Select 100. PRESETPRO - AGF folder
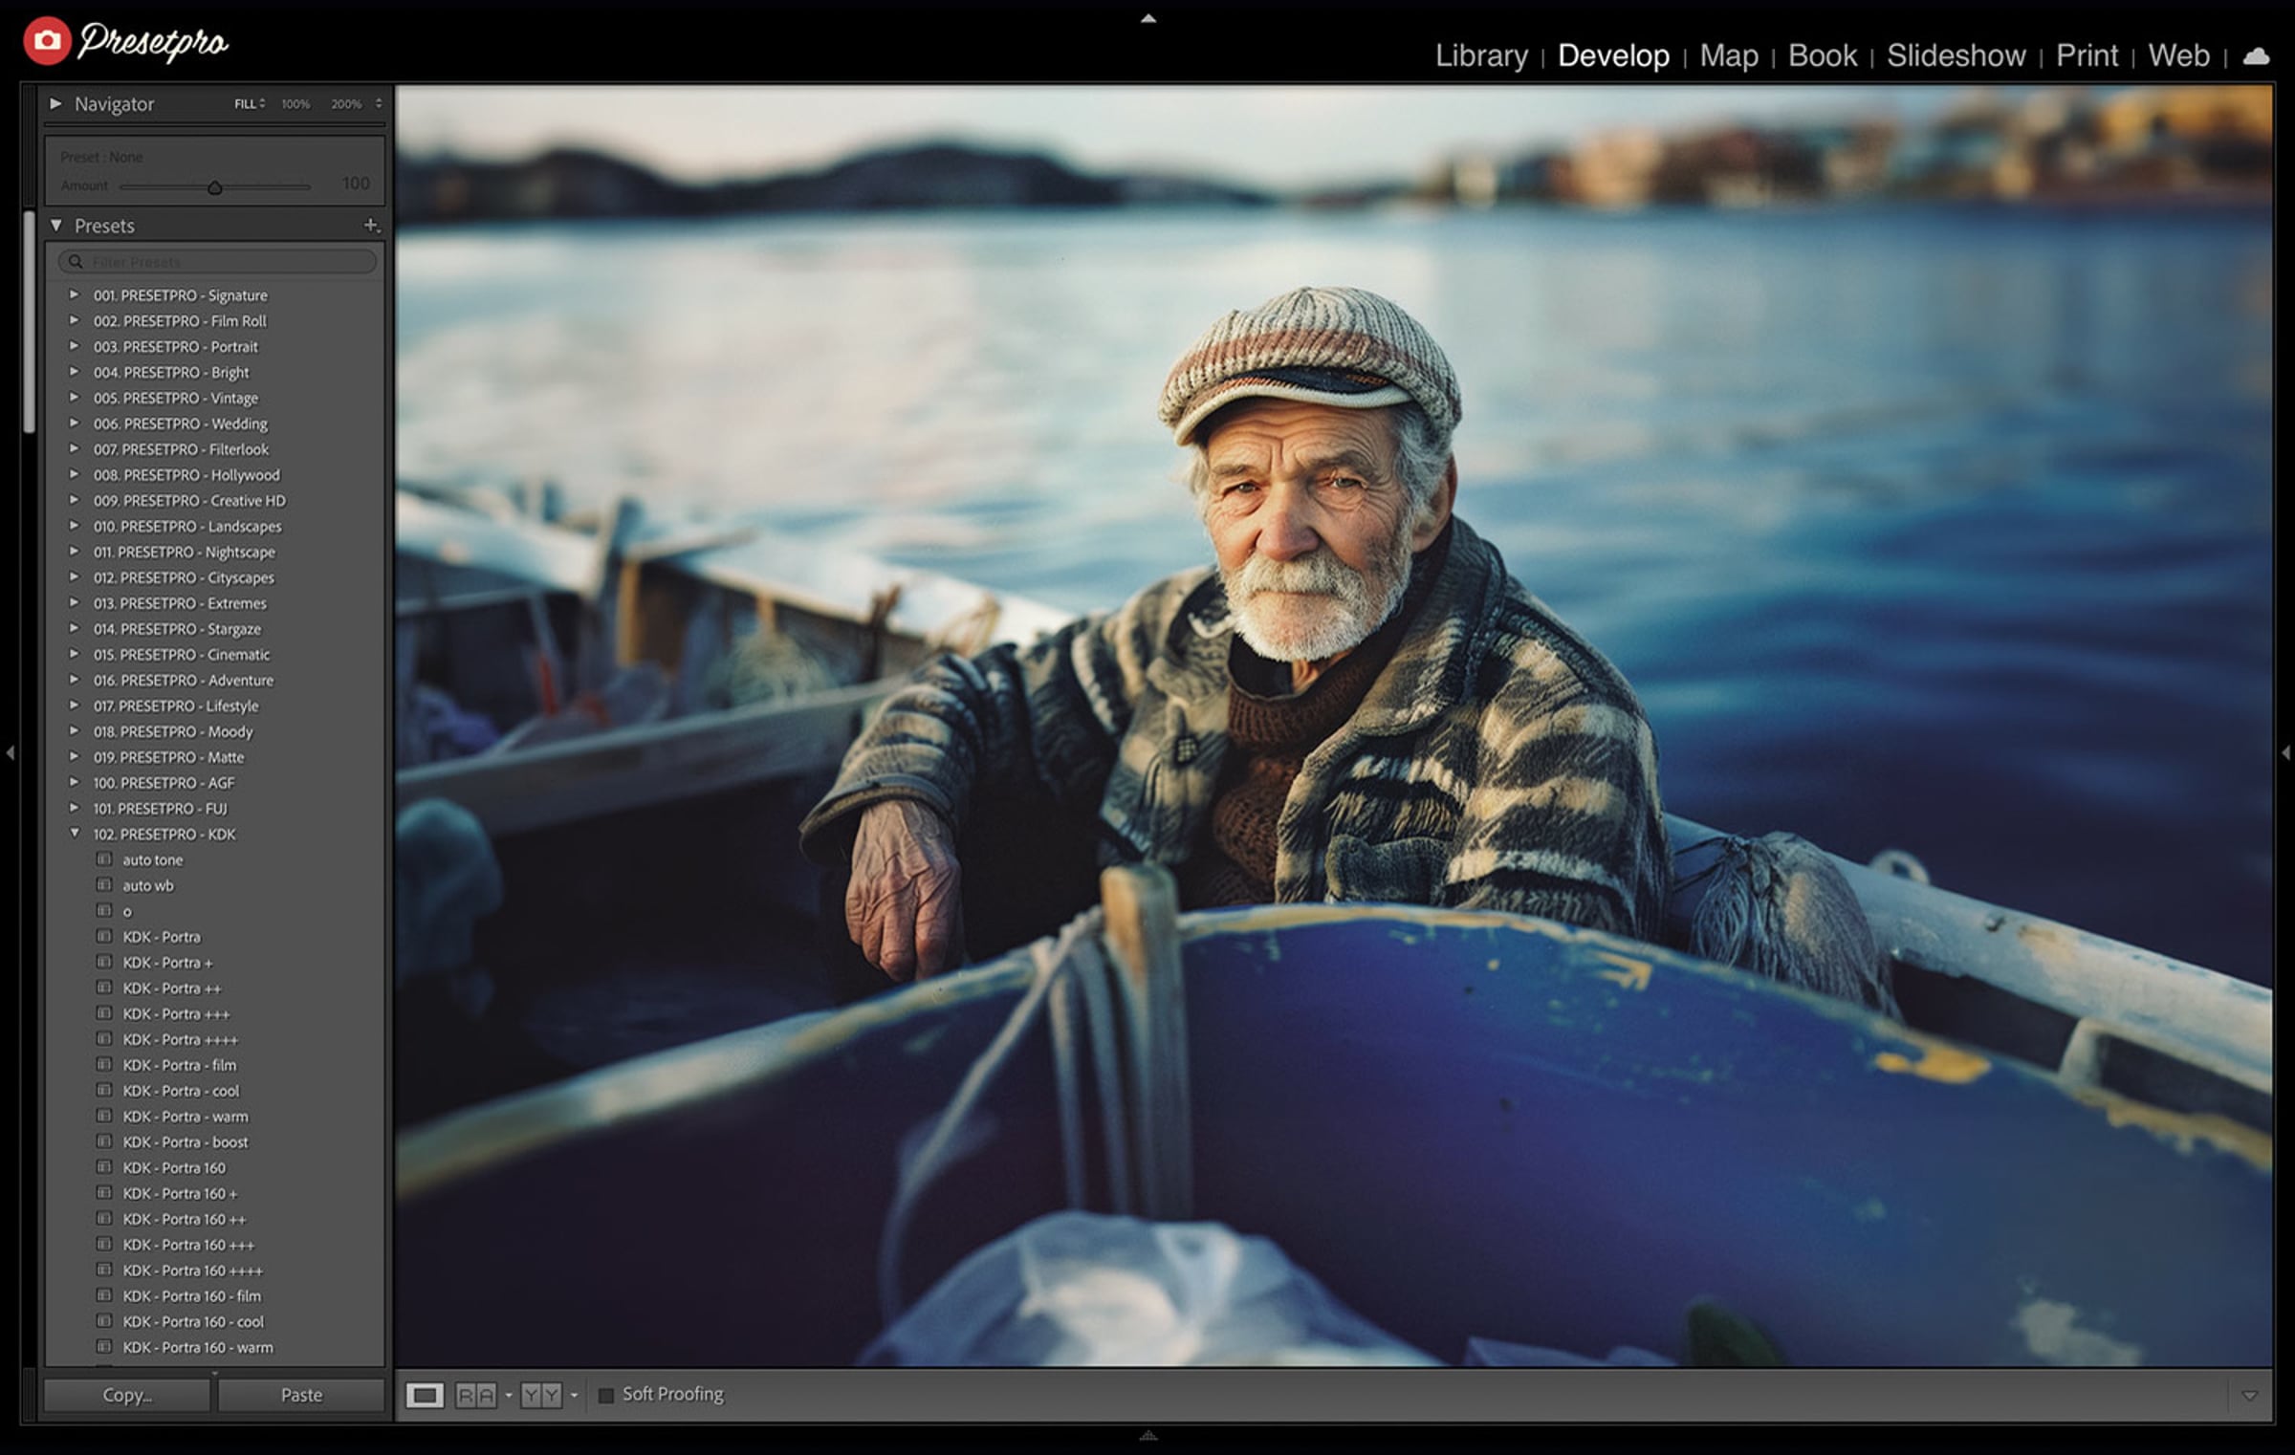 [x=164, y=782]
